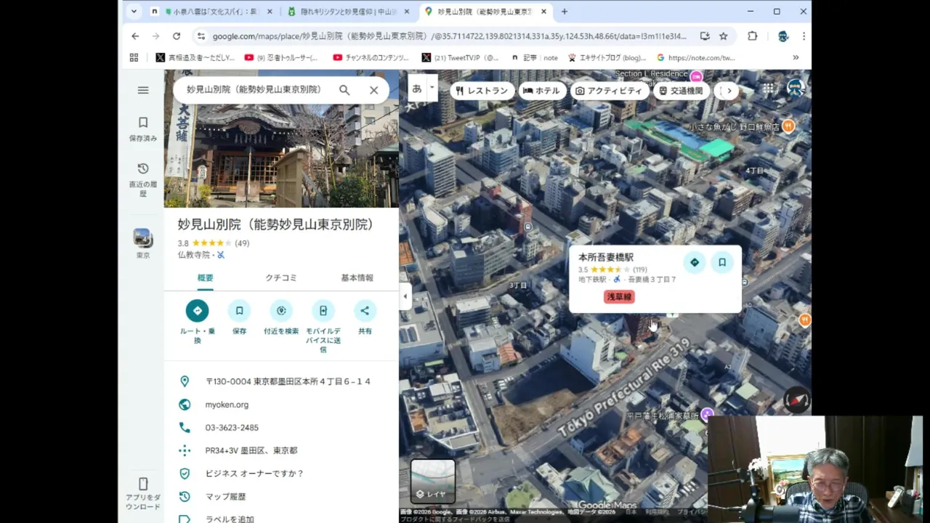
Task: Switch to the Overview (概要) tab
Action: [206, 278]
